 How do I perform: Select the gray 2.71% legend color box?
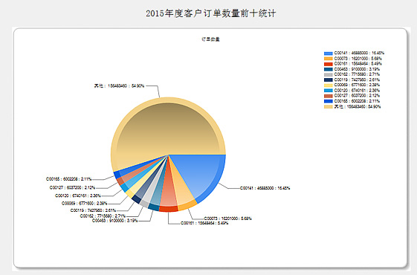pyautogui.click(x=329, y=74)
